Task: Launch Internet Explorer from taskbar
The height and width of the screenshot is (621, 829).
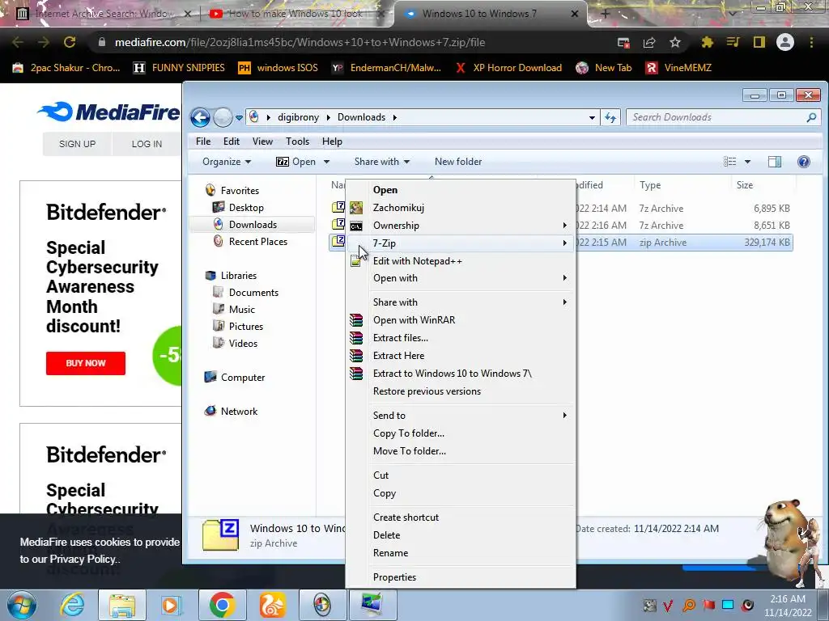Action: point(72,605)
